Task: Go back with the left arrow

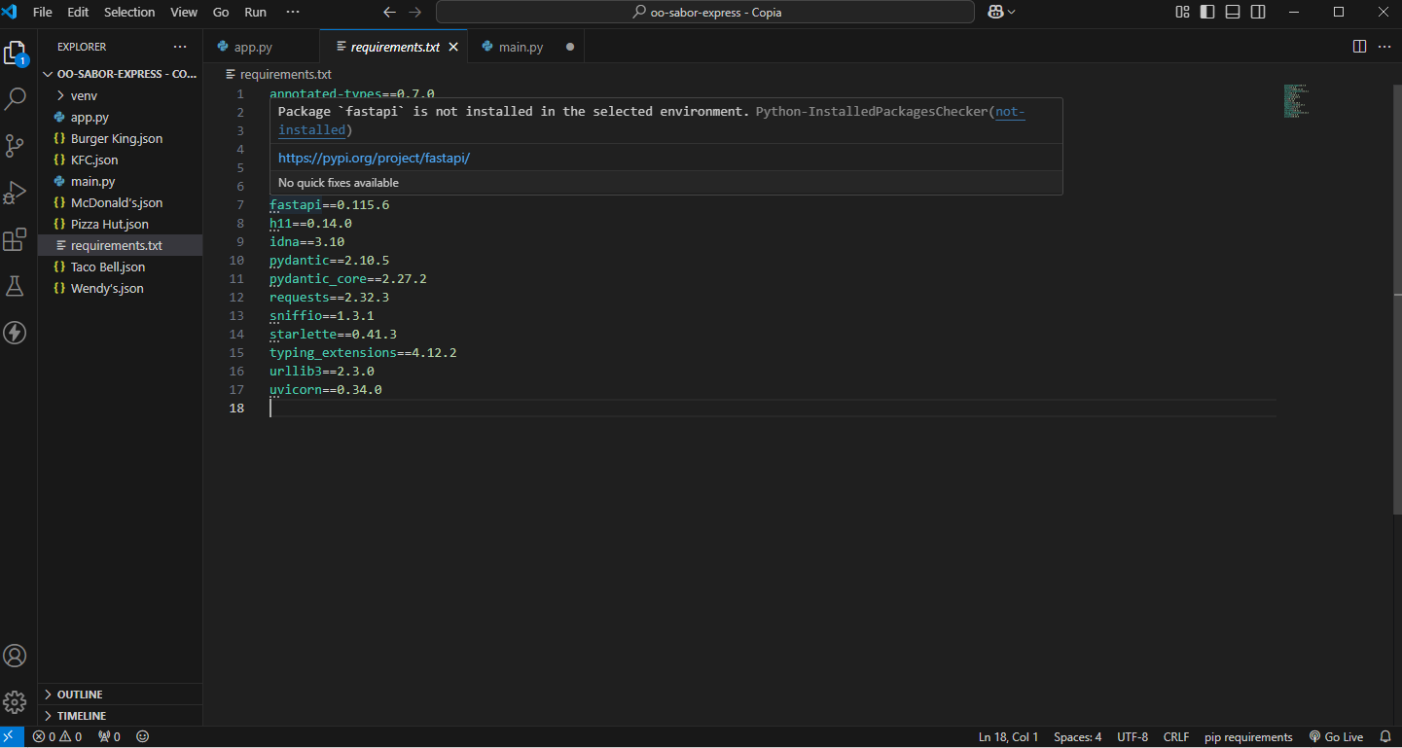Action: [x=389, y=12]
